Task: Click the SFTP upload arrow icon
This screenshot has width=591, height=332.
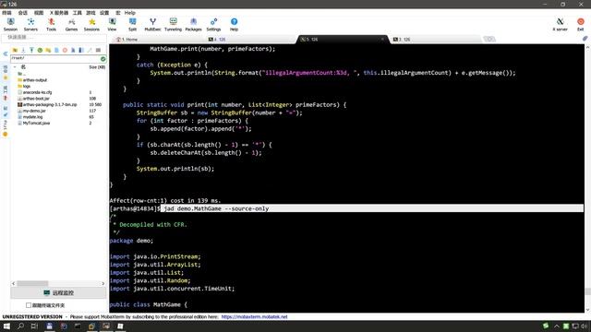Action: pos(31,50)
